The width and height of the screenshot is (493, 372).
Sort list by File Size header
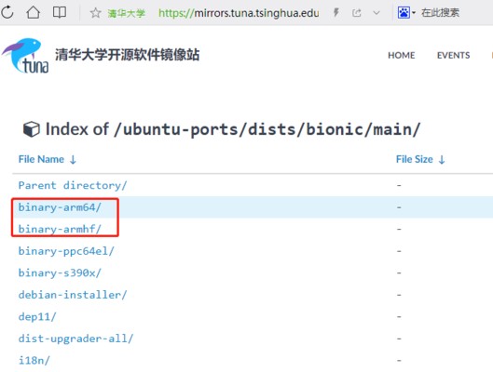pyautogui.click(x=420, y=159)
